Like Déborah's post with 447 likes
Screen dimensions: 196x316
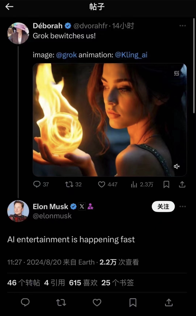(x=102, y=184)
